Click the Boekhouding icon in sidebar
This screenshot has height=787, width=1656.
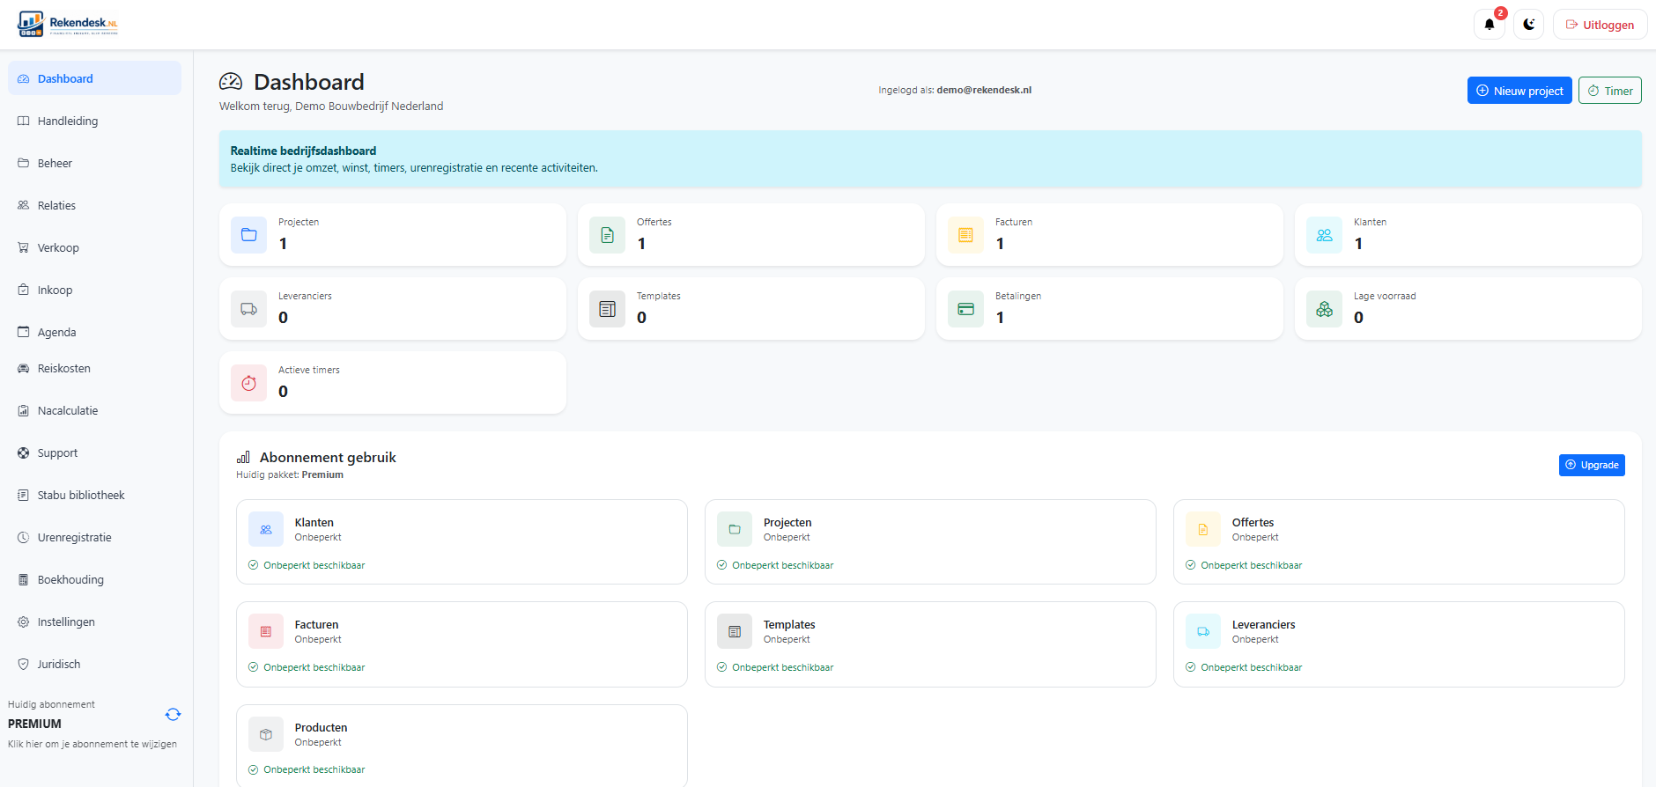[x=23, y=579]
